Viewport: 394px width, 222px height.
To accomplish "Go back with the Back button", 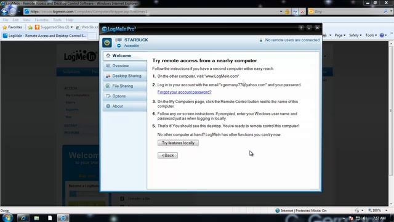I will (x=167, y=155).
